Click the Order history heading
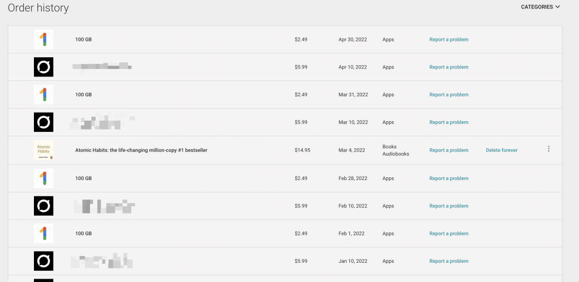Image resolution: width=579 pixels, height=282 pixels. click(38, 8)
